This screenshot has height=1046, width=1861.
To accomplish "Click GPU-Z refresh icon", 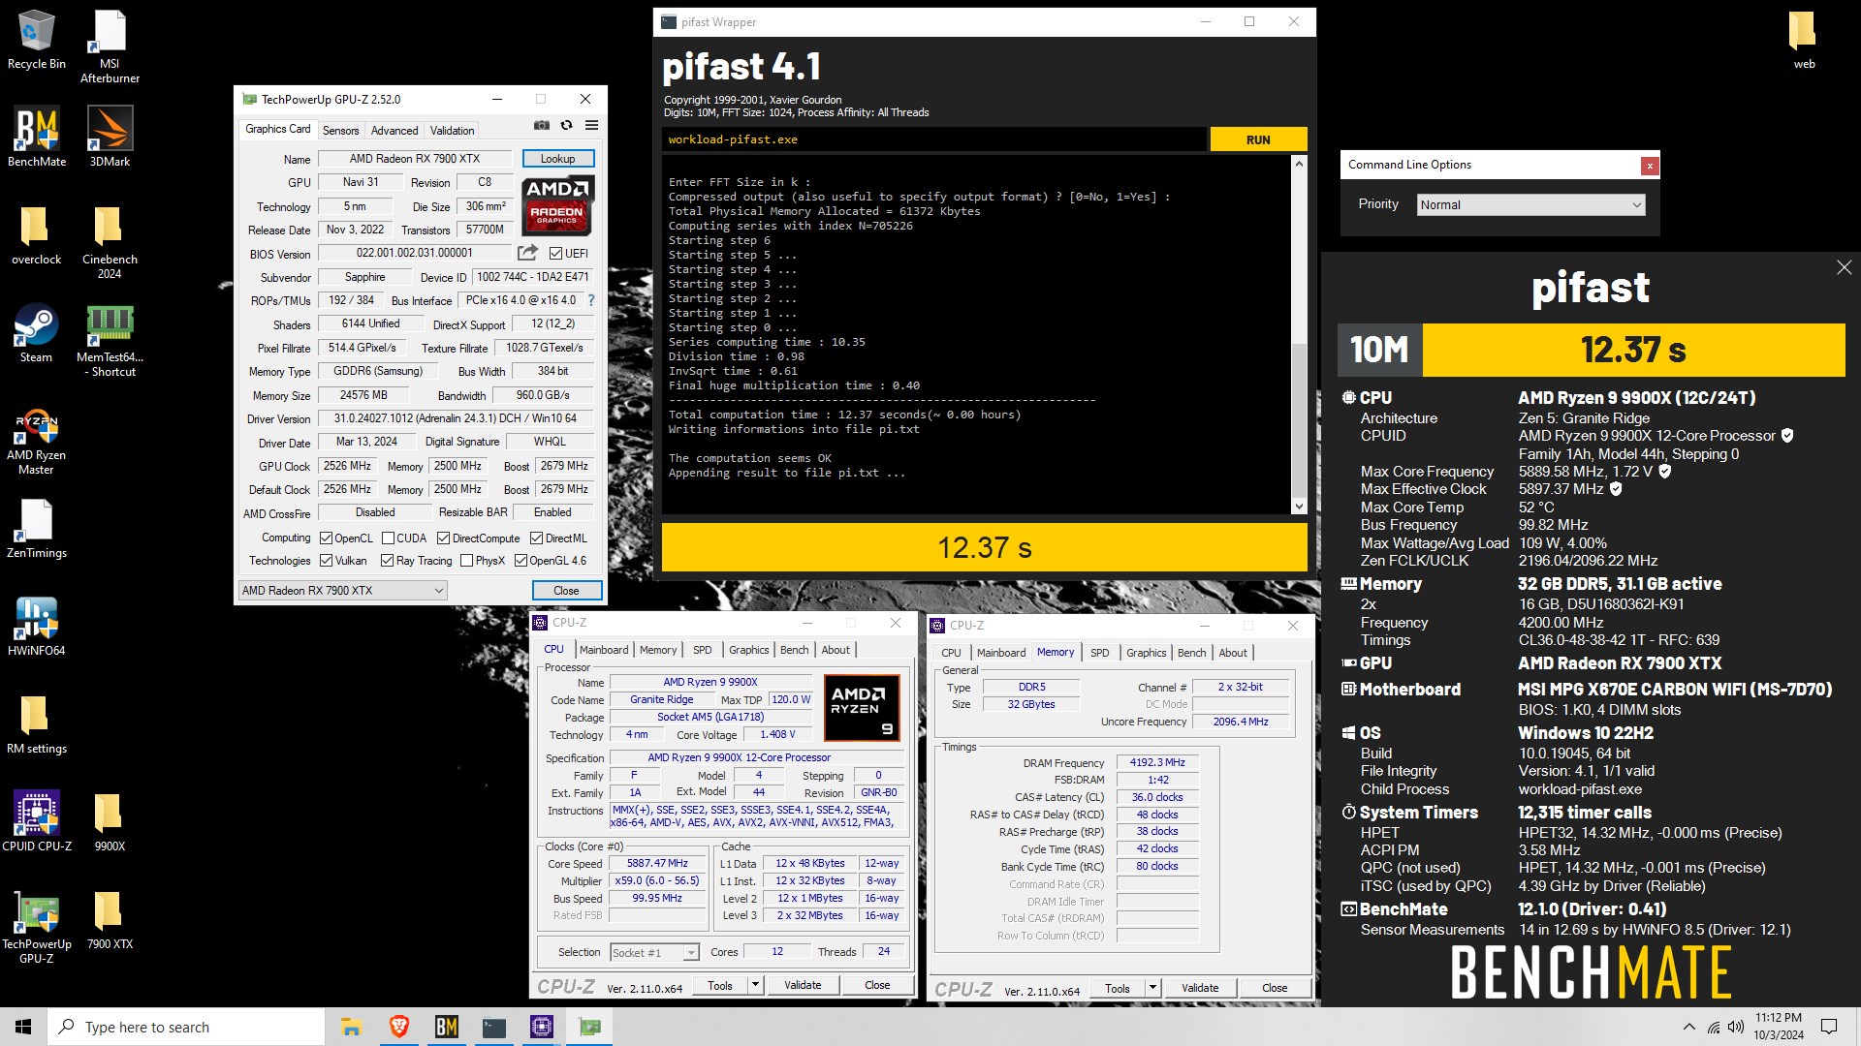I will click(x=567, y=126).
